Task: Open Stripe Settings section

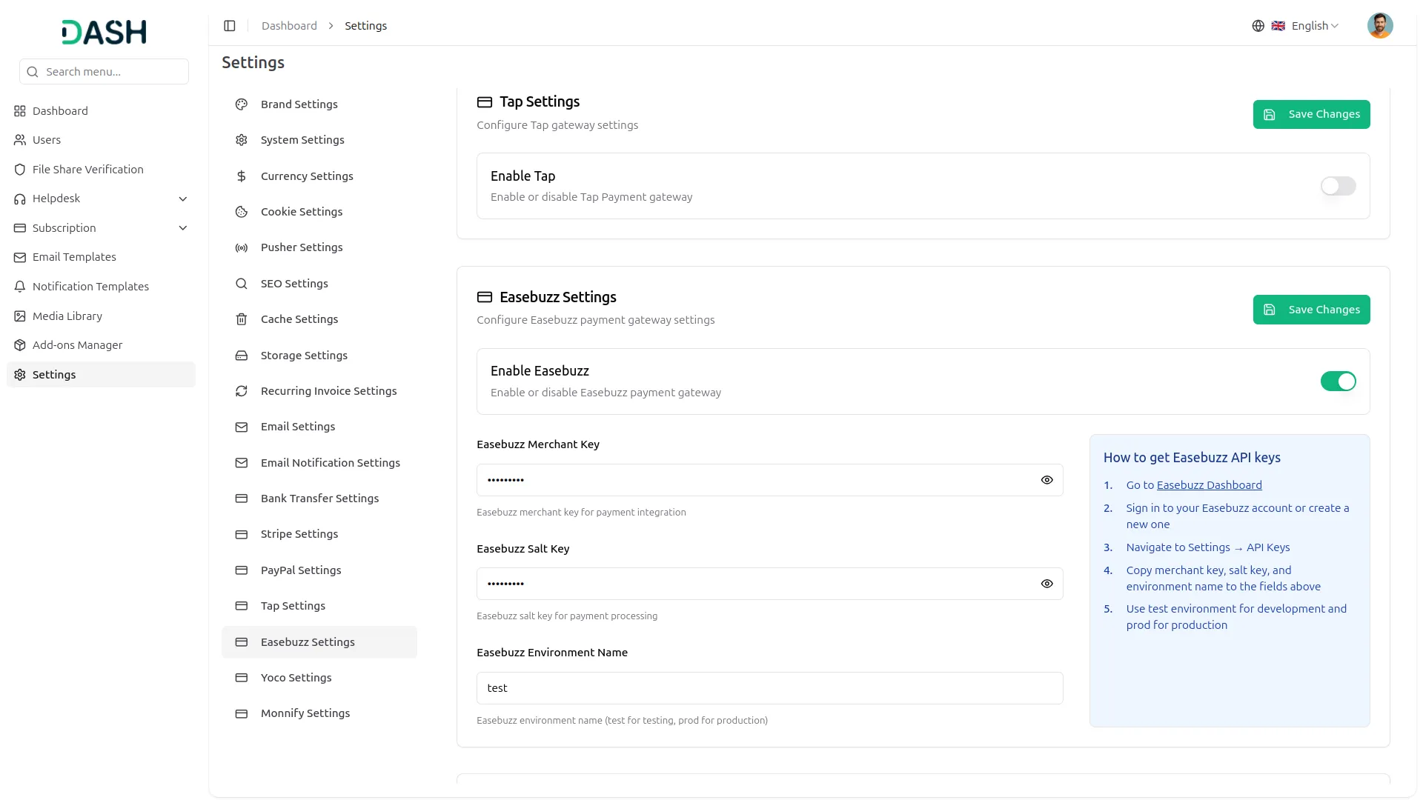Action: (319, 534)
